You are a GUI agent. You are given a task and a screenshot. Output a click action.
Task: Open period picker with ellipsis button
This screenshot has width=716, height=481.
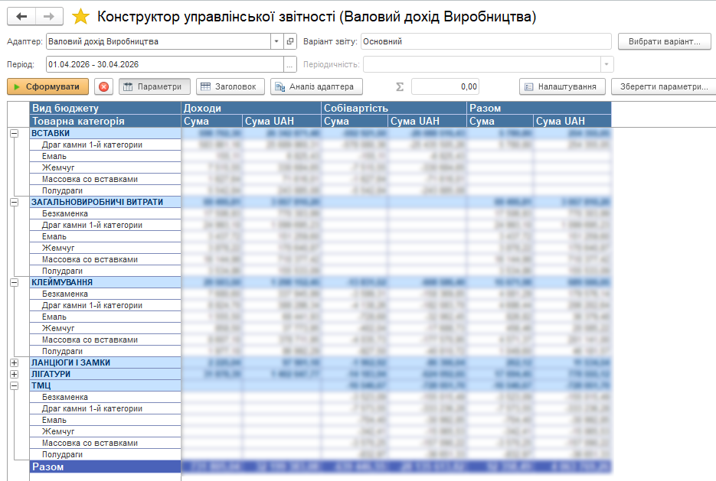point(289,64)
